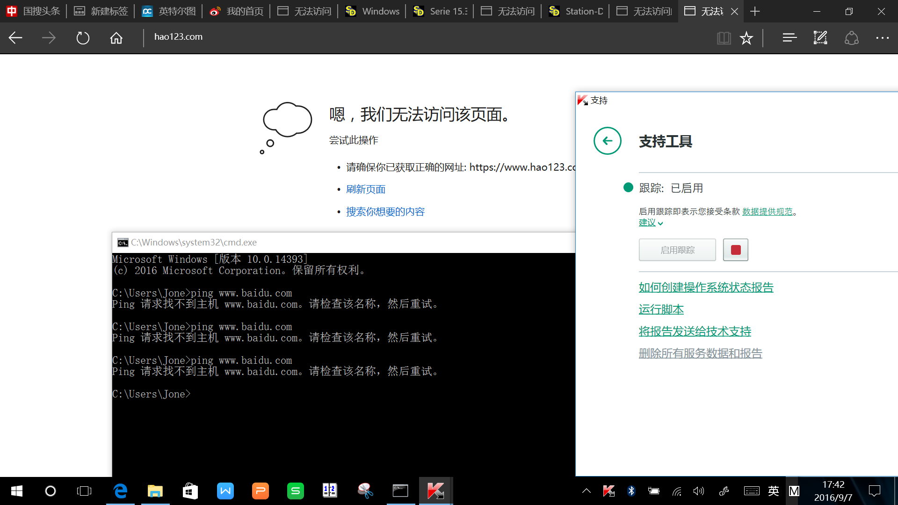Open the Edge home page icon
The height and width of the screenshot is (505, 898).
[x=116, y=38]
